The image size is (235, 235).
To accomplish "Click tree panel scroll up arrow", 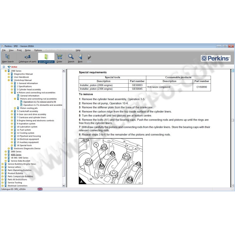I will [x=64, y=71].
